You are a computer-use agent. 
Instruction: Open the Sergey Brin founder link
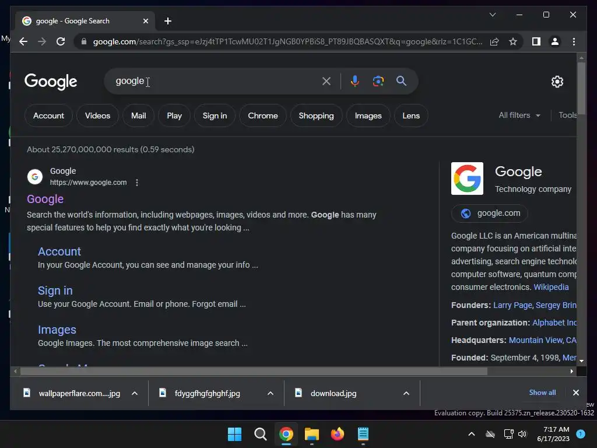[556, 305]
